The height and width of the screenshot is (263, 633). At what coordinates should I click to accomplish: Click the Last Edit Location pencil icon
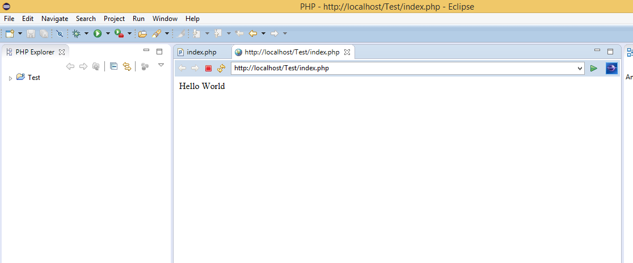[x=182, y=34]
